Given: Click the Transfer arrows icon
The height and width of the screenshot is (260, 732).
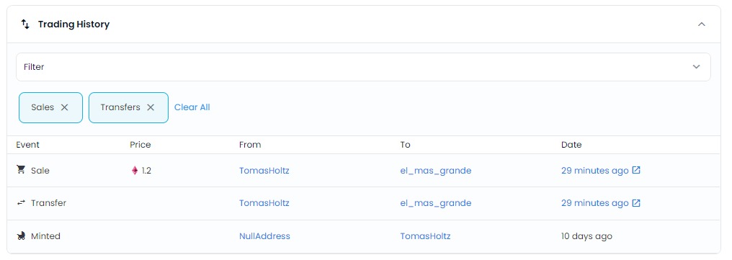Looking at the screenshot, I should pyautogui.click(x=21, y=202).
